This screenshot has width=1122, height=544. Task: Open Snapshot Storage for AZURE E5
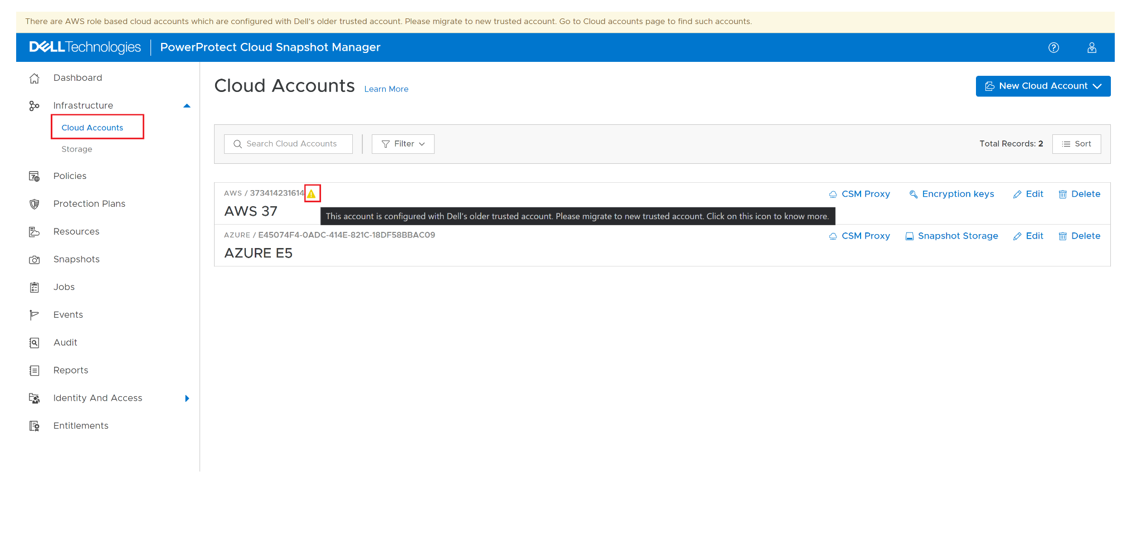tap(951, 235)
